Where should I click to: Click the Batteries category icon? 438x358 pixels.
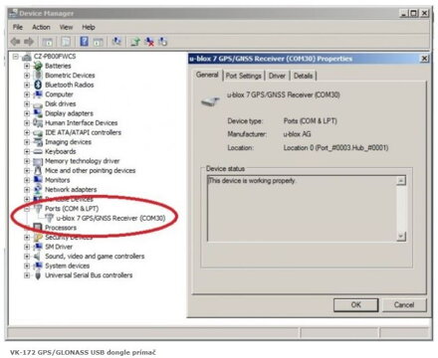(38, 66)
